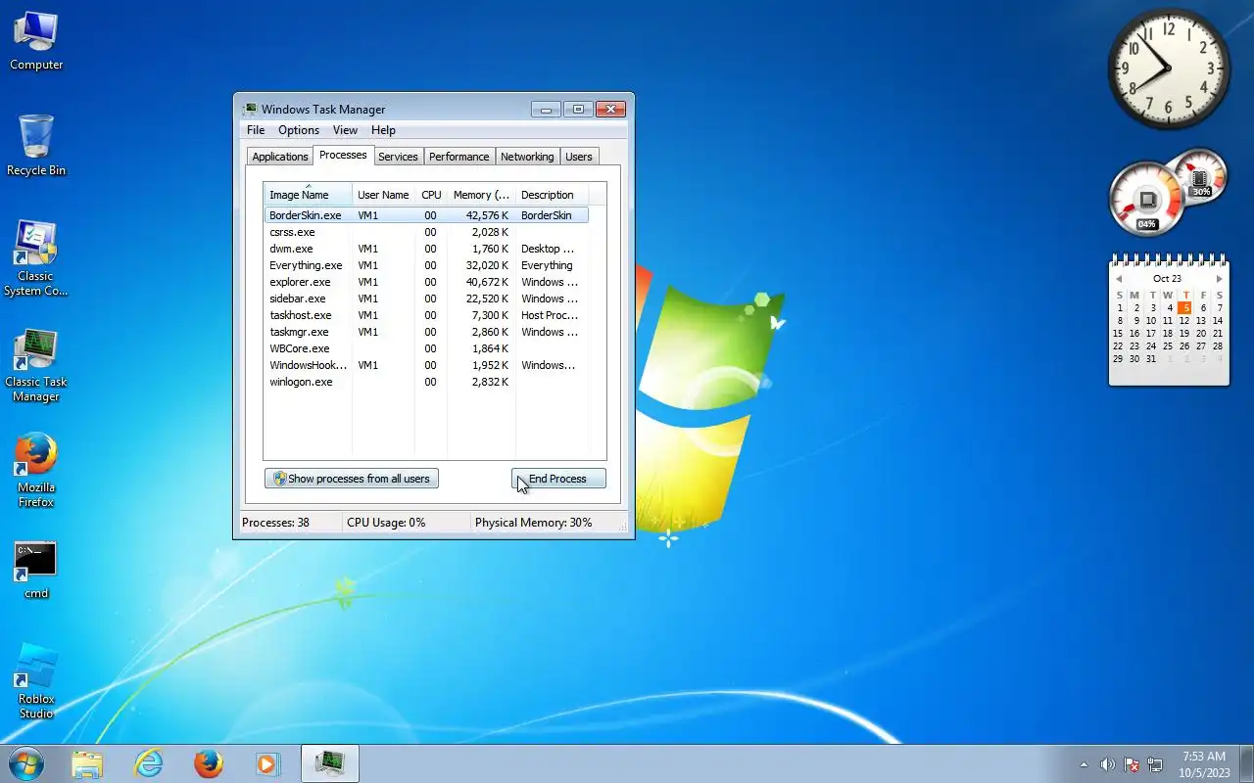The width and height of the screenshot is (1254, 783).
Task: Click the Processes: 38 status entry
Action: pyautogui.click(x=275, y=523)
